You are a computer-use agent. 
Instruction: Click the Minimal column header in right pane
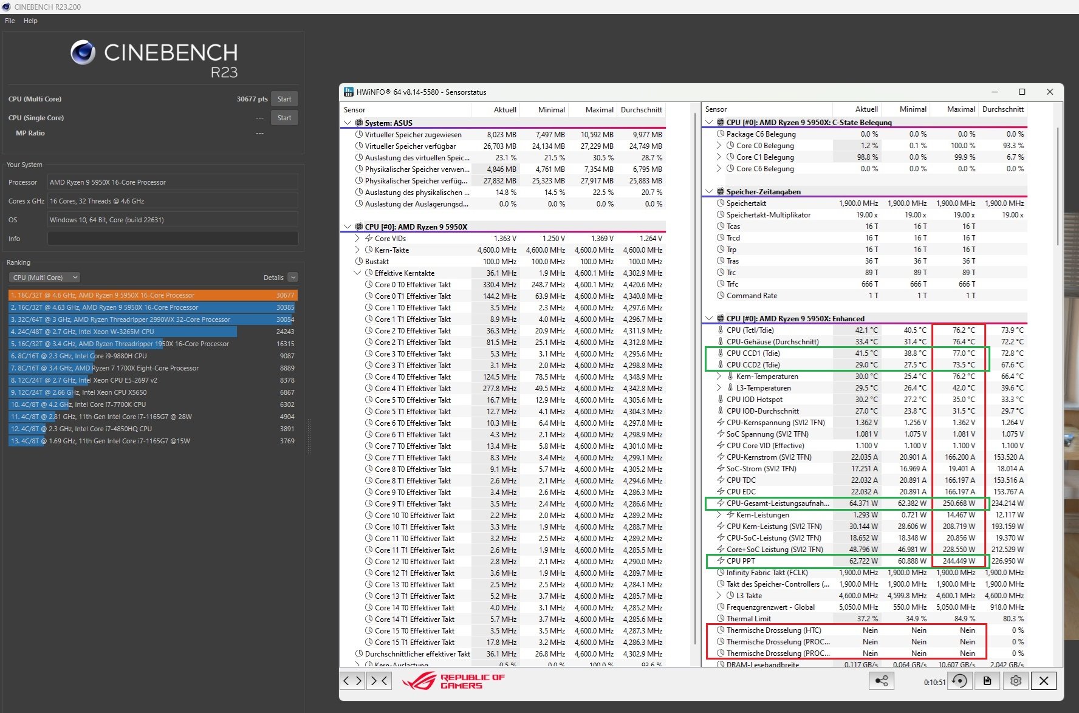click(905, 109)
